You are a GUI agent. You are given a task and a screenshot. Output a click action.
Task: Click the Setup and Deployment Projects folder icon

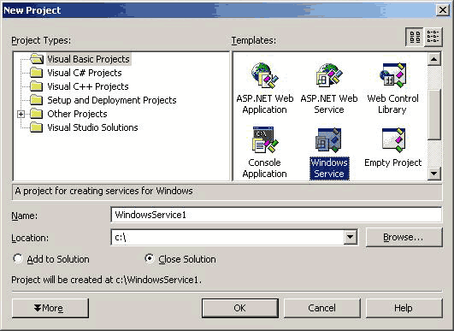[37, 100]
